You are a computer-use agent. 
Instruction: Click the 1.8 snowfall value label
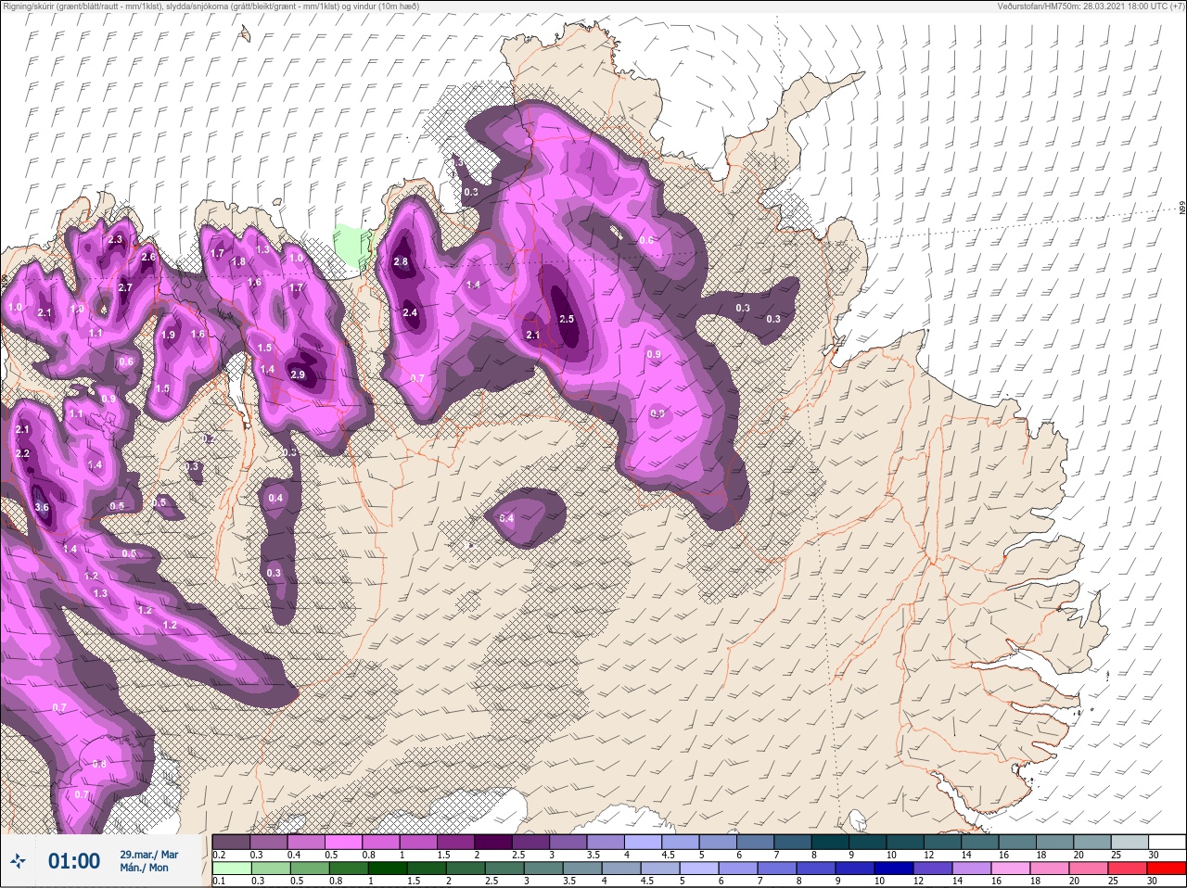pos(238,261)
